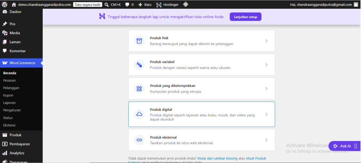
Task: Click the Produk eksternal title text
Action: [163, 137]
